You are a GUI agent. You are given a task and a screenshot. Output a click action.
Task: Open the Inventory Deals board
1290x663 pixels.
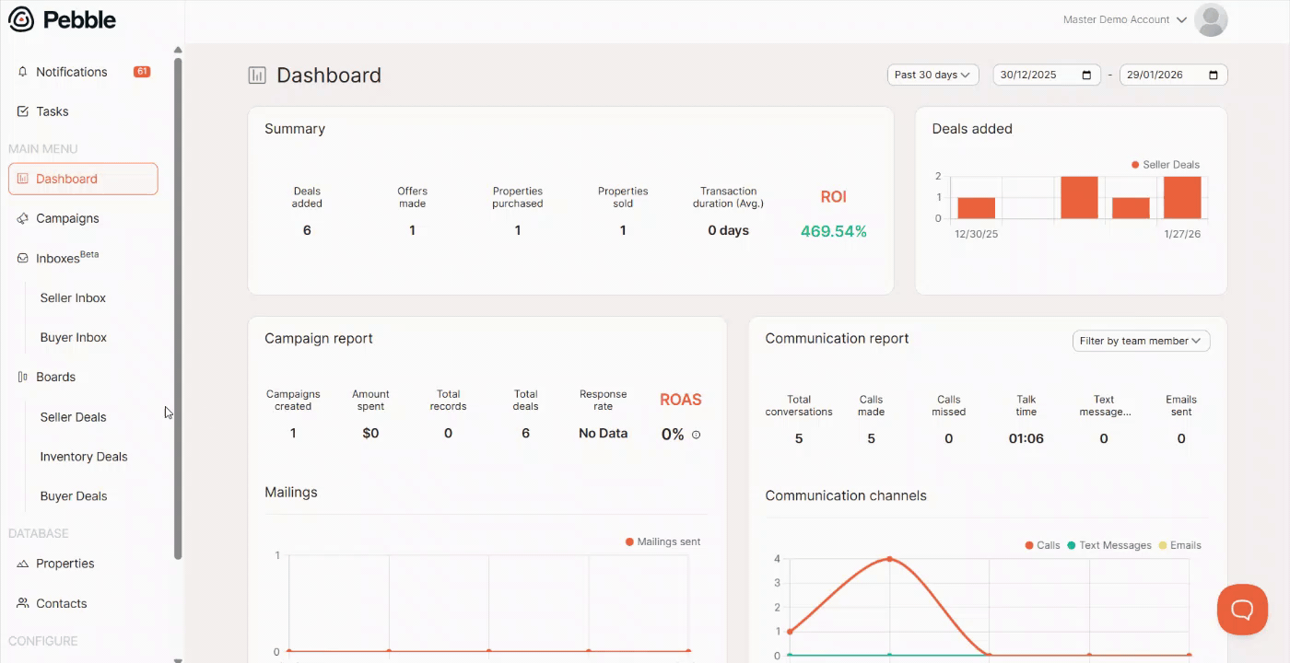[x=84, y=457]
